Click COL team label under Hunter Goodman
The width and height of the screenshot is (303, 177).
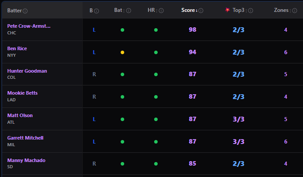[x=11, y=77]
